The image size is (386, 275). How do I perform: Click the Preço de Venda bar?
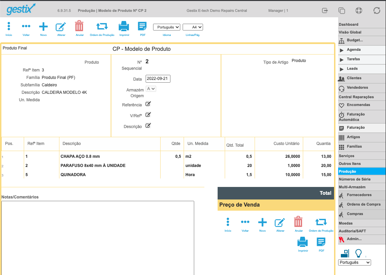276,205
